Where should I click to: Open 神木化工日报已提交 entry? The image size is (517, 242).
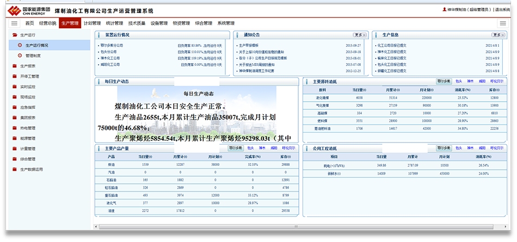tap(392, 52)
